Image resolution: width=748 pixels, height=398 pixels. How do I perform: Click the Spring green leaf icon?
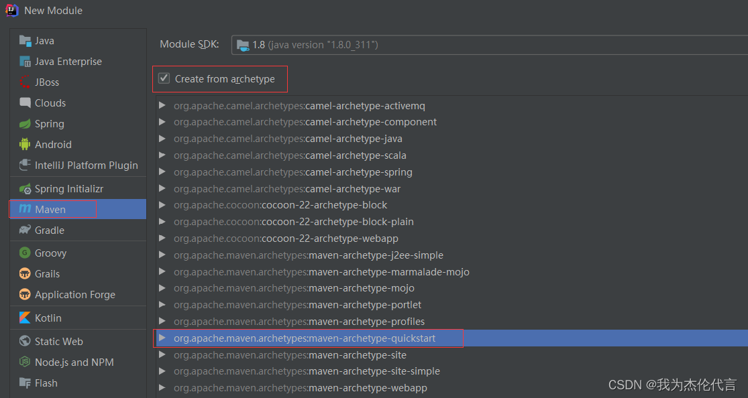tap(25, 124)
